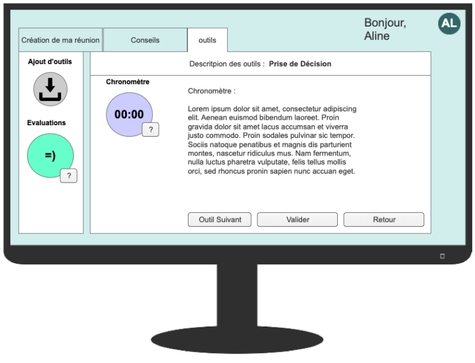Switch to the Création de ma réunion tab

point(60,40)
